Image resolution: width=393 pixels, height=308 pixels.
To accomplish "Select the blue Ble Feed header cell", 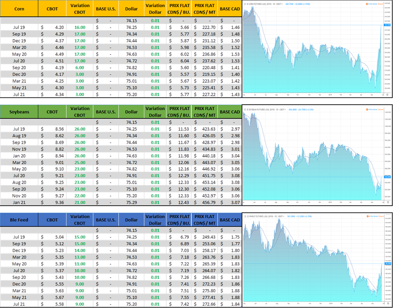I will pos(19,220).
